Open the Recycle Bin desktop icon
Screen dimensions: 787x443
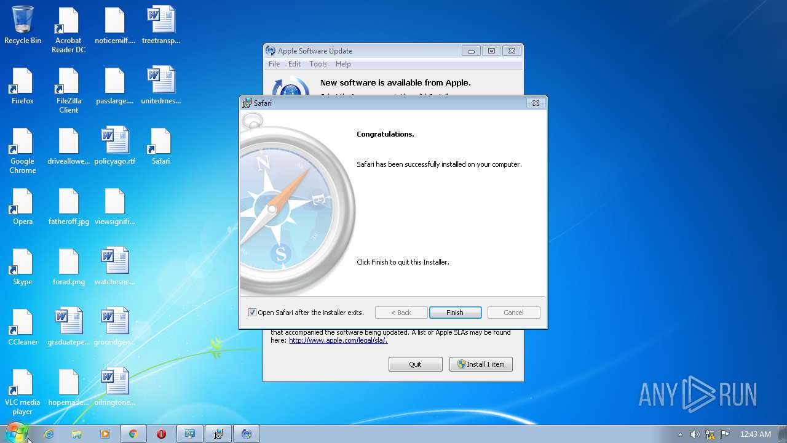point(23,25)
